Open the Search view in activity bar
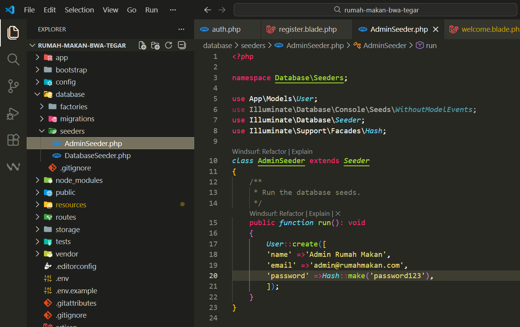The image size is (520, 327). 13,59
